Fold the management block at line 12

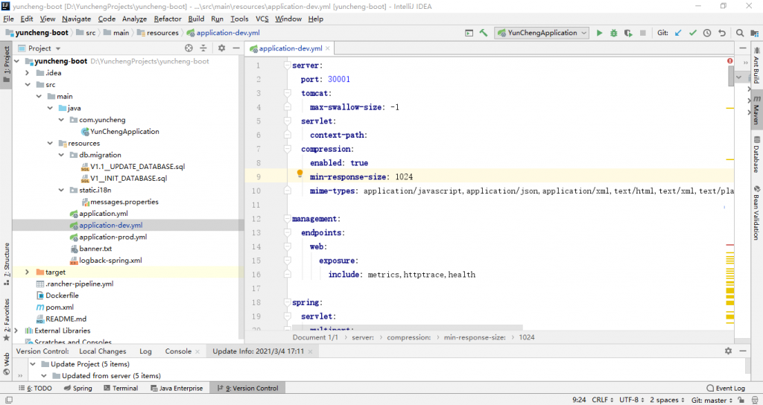tap(287, 219)
